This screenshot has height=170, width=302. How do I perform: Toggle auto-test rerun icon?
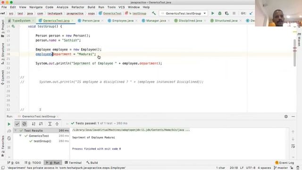[x=9, y=138]
